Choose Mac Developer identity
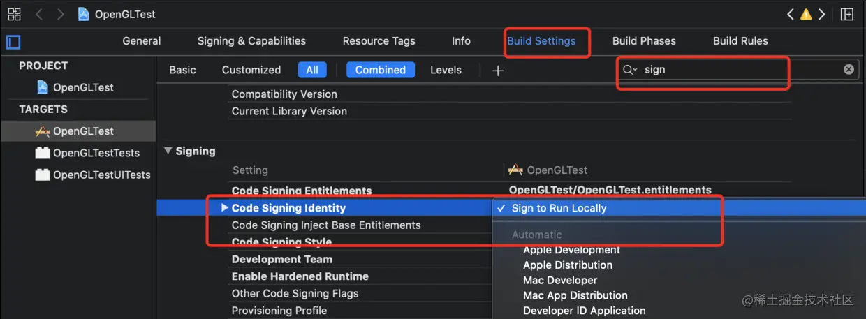Viewport: 866px width, 319px height. (560, 280)
